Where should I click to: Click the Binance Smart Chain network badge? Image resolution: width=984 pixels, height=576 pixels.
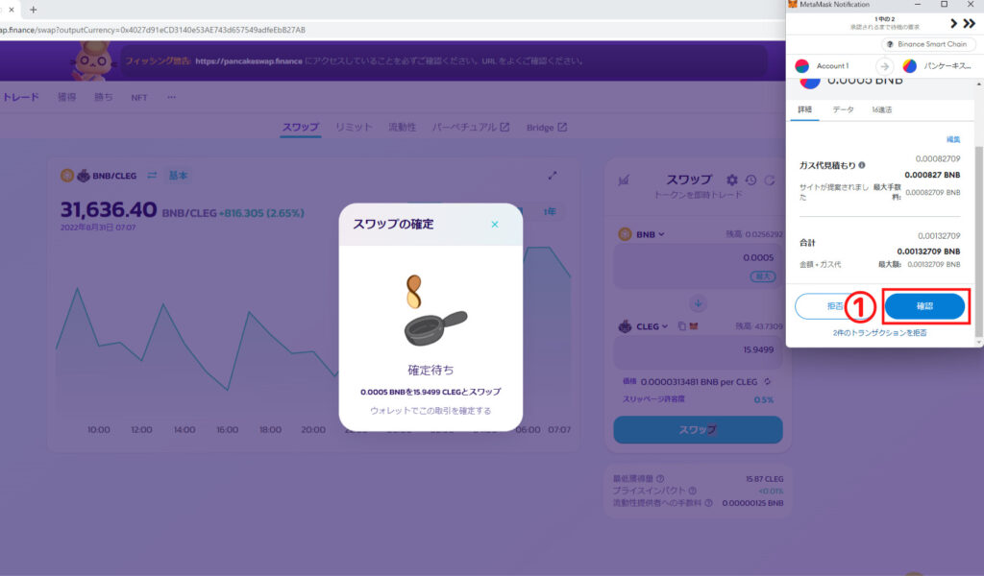929,44
